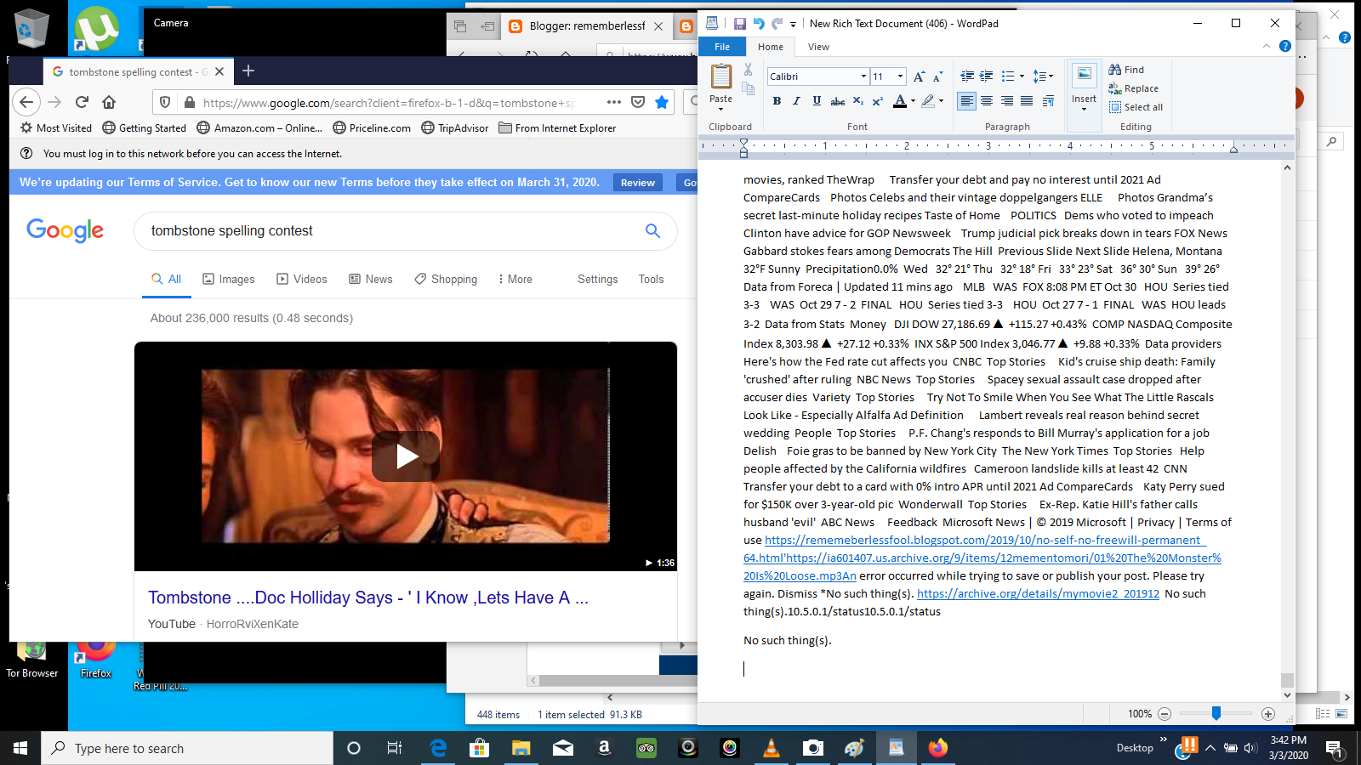This screenshot has height=765, width=1361.
Task: Expand the Insert dropdown arrow
Action: pyautogui.click(x=1084, y=108)
